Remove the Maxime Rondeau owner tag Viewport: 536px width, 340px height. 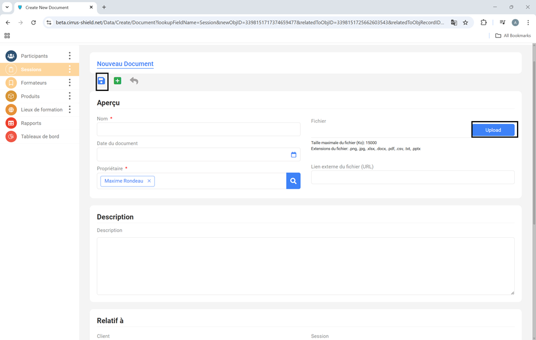tap(149, 181)
